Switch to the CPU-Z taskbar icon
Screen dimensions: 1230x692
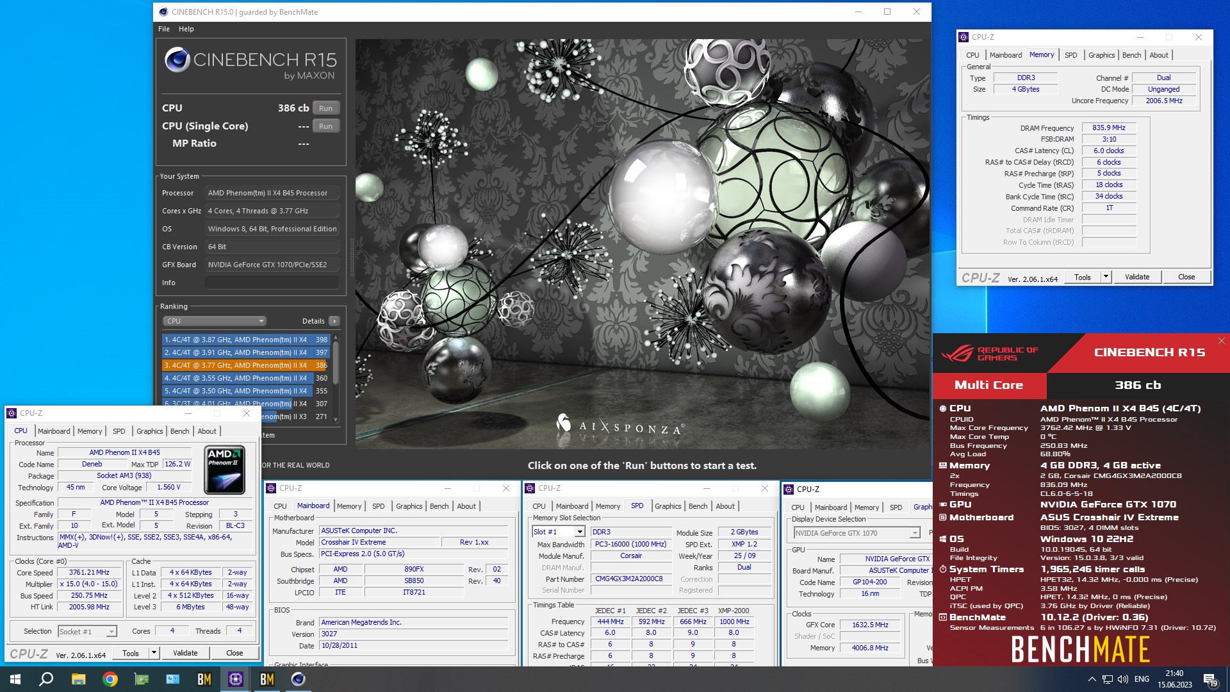point(235,679)
